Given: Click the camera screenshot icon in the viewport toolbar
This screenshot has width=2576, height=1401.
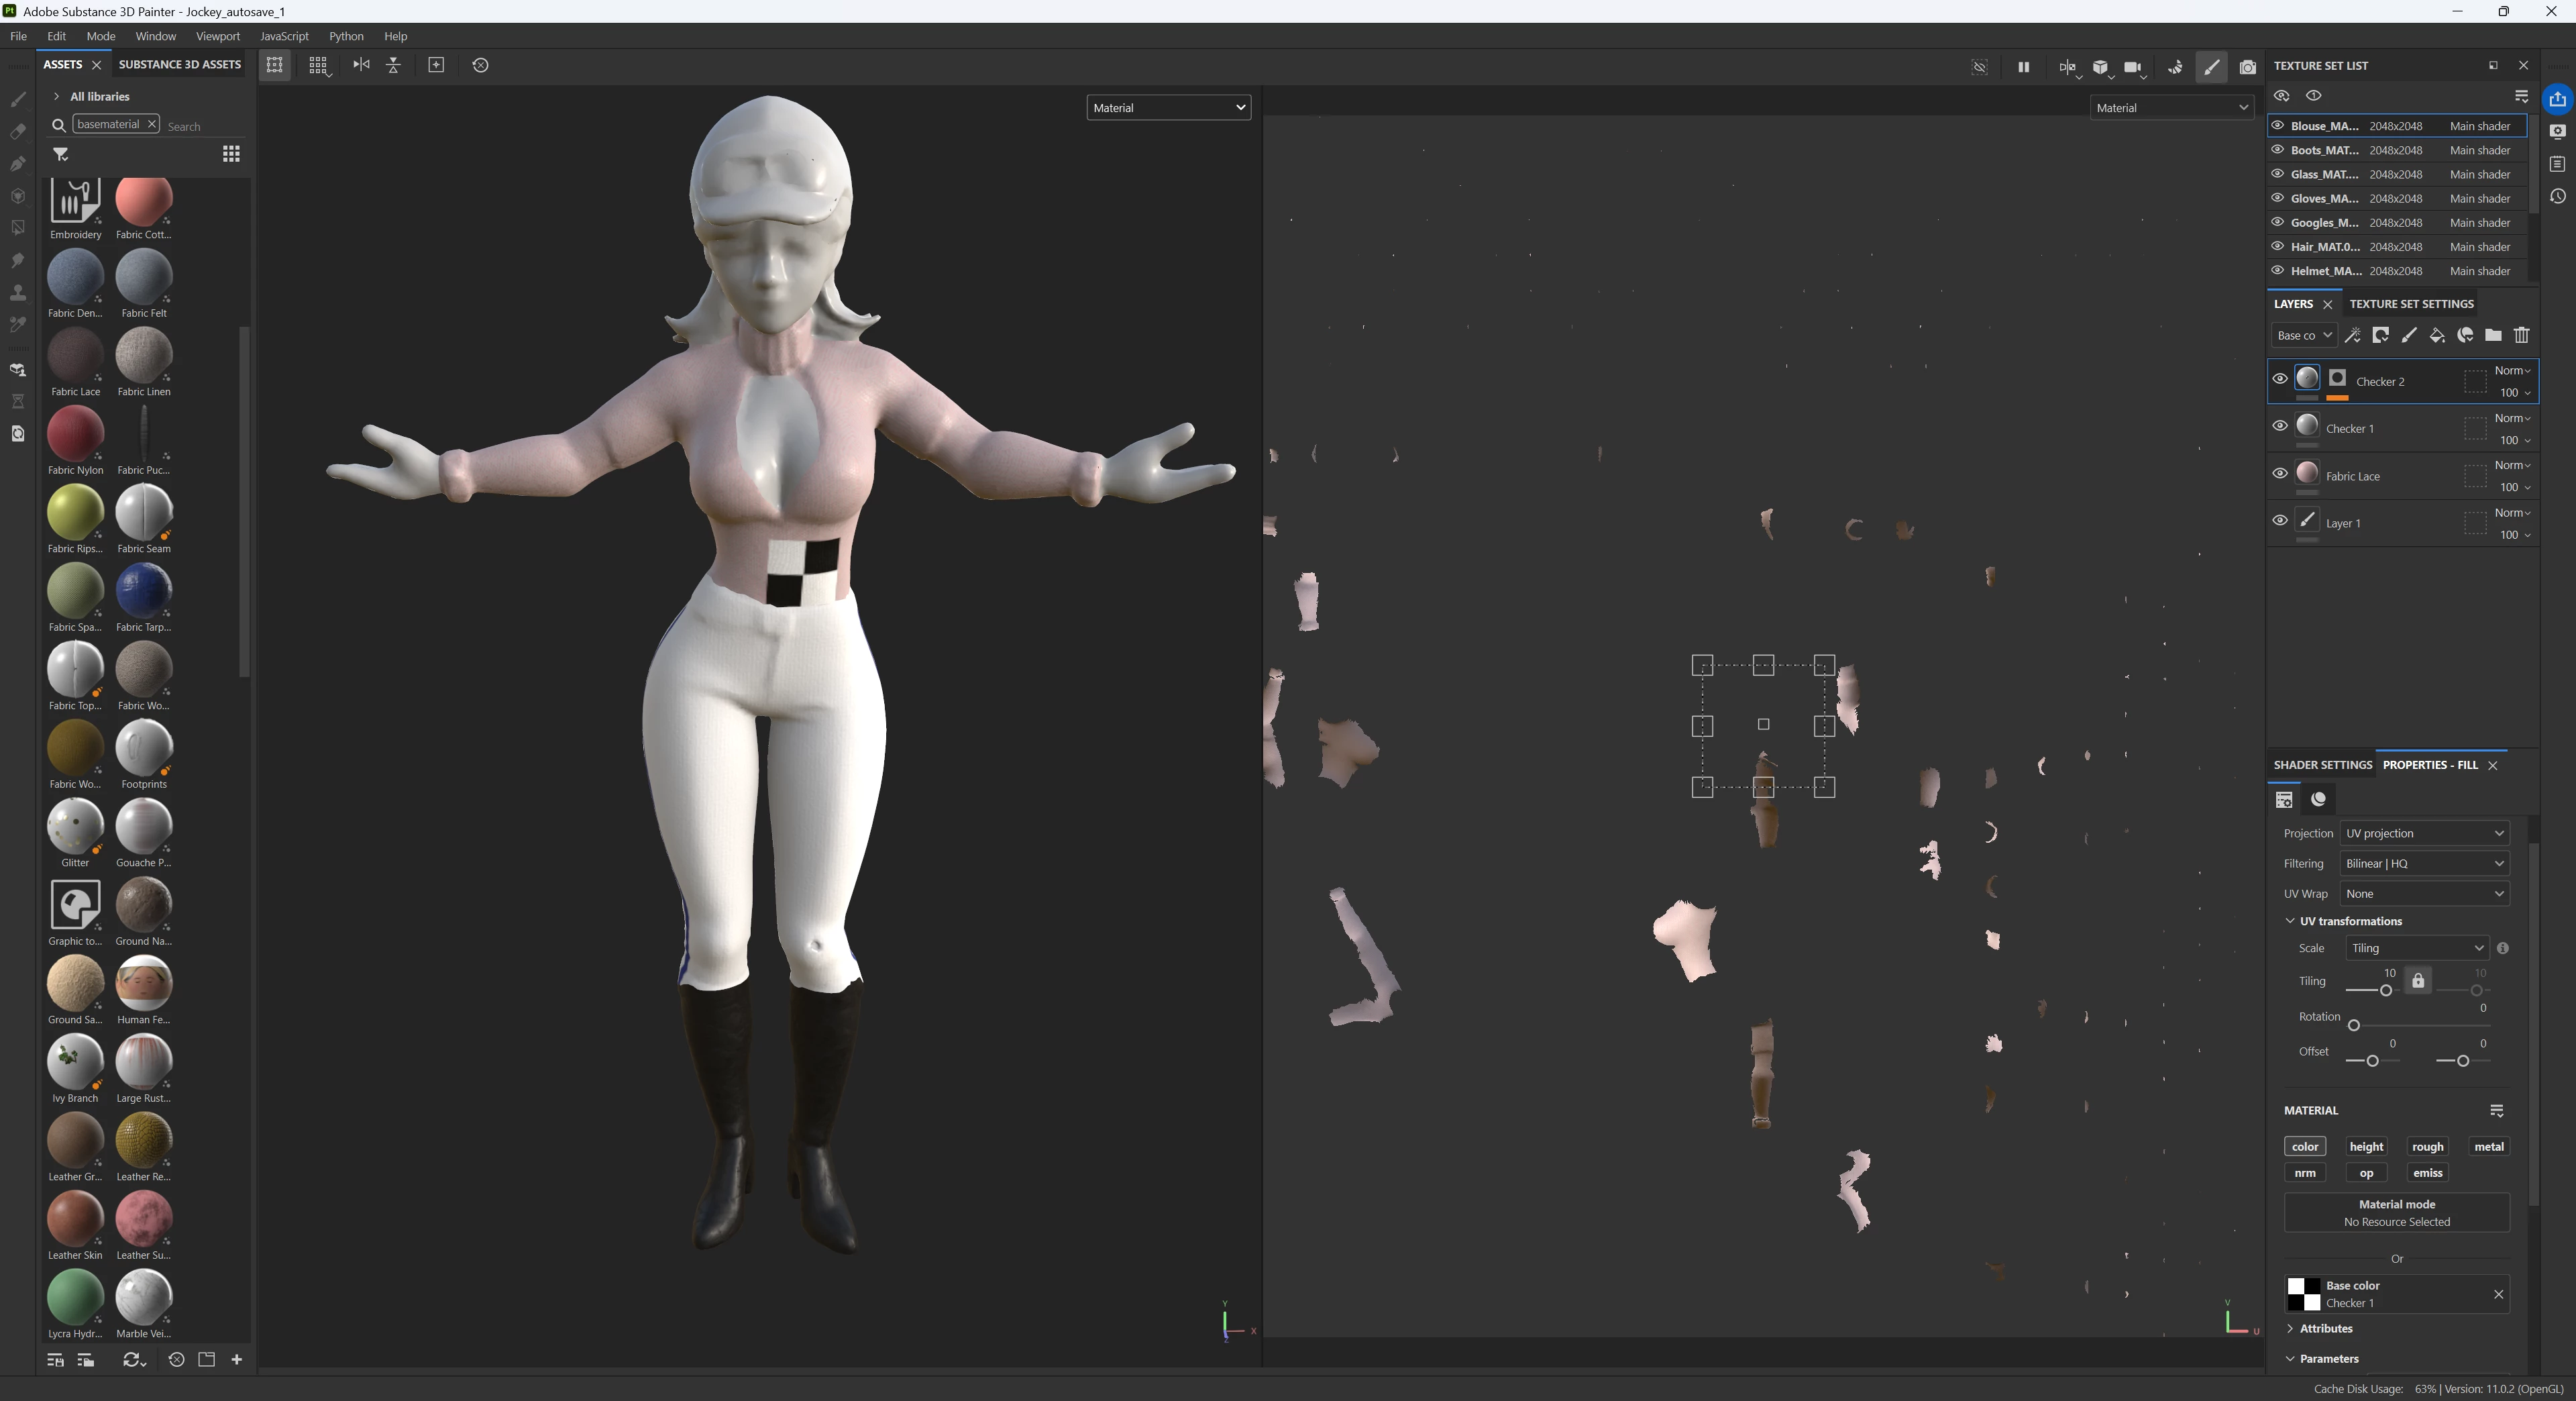Looking at the screenshot, I should (x=2247, y=67).
